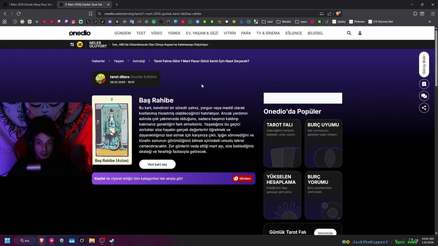Click the Yeni kart seç button
The width and height of the screenshot is (438, 246).
coord(157,164)
